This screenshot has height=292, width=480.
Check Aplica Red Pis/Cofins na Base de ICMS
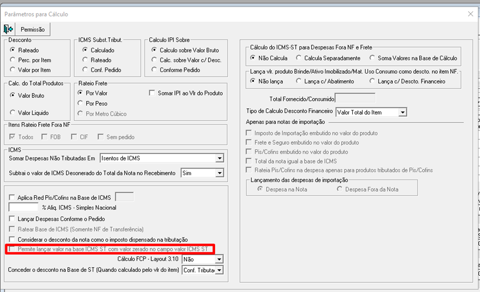point(13,197)
